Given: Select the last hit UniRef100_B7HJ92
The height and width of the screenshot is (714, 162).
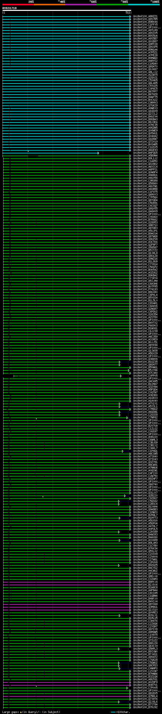Looking at the screenshot, I should click(x=145, y=707).
